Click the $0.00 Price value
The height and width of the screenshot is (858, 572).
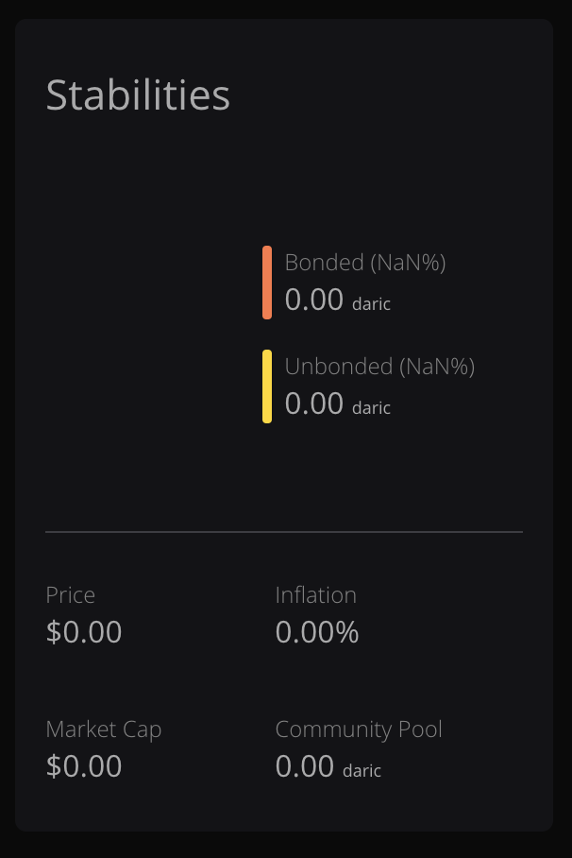point(83,632)
